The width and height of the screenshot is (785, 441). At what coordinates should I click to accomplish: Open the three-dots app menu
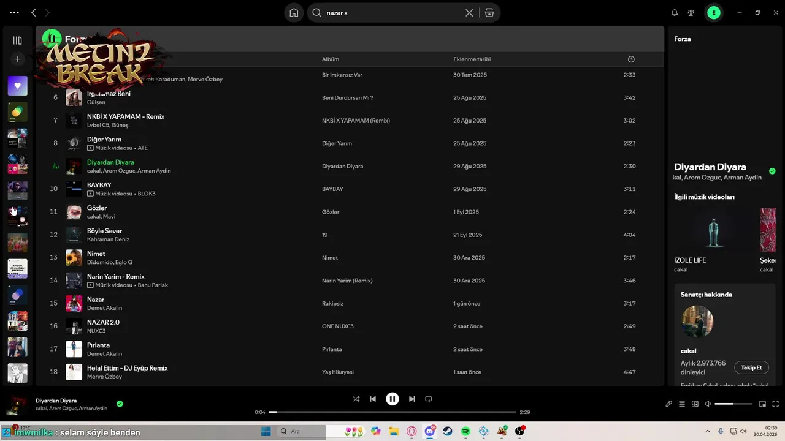click(x=14, y=12)
